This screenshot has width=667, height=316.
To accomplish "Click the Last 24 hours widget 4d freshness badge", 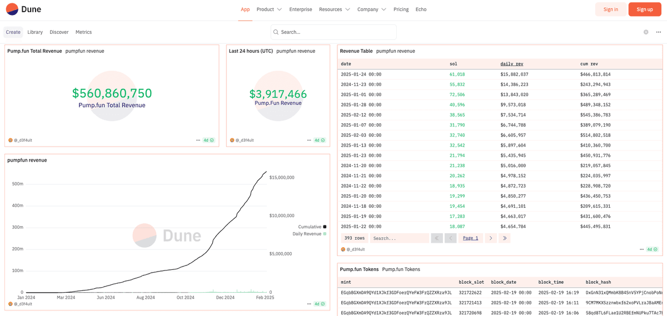I will coord(320,141).
